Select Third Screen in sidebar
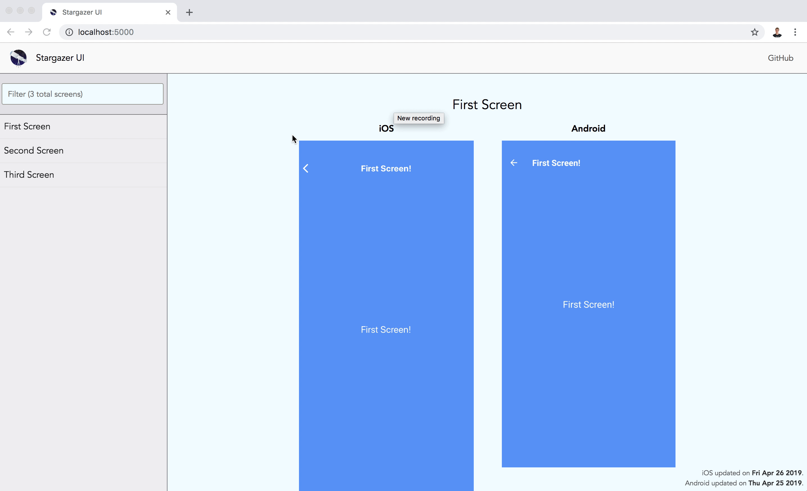 pyautogui.click(x=29, y=175)
